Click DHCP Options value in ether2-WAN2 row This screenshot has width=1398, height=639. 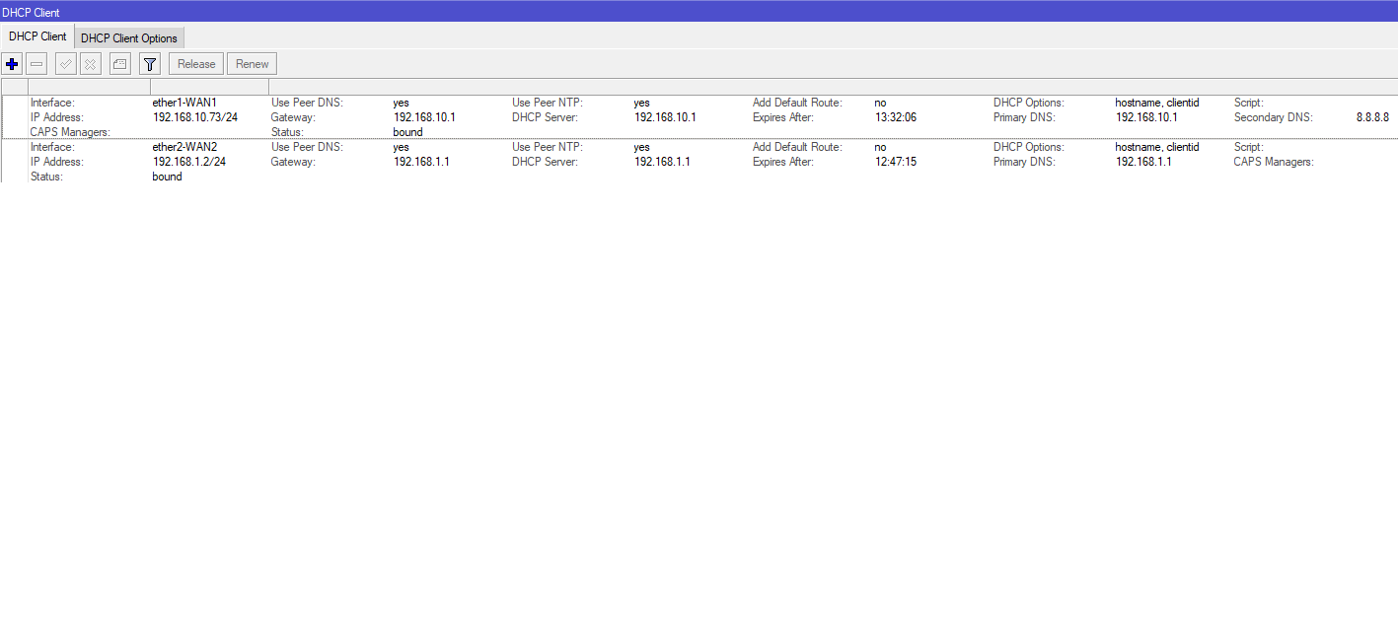pyautogui.click(x=1157, y=147)
